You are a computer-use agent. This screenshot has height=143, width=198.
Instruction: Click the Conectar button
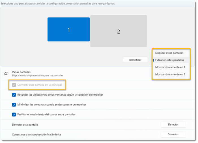[x=173, y=134]
